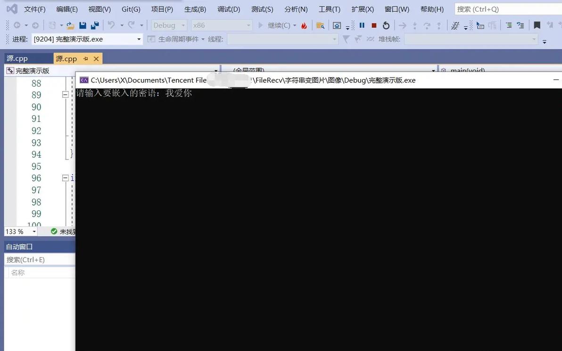Click the thread filter funnel icon

tap(346, 39)
